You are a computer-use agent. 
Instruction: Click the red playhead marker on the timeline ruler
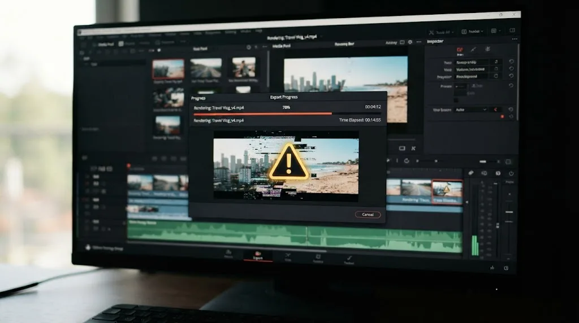click(x=129, y=166)
